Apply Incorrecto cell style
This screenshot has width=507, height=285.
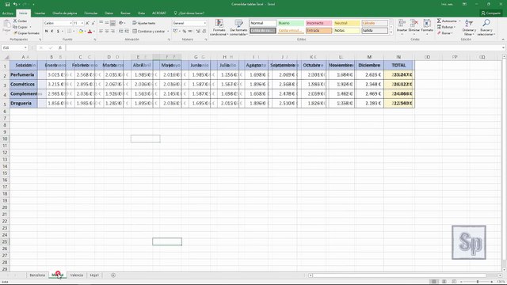click(318, 23)
